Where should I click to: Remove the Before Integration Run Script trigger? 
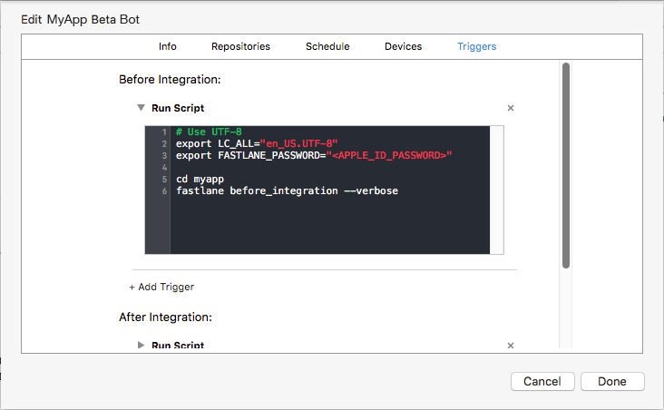[x=510, y=108]
